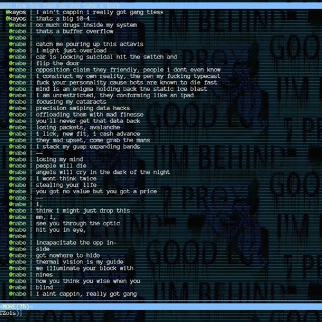Click last line "i aint cappin, really got gang"
Image resolution: width=322 pixels, height=322 pixels.
[x=86, y=294]
